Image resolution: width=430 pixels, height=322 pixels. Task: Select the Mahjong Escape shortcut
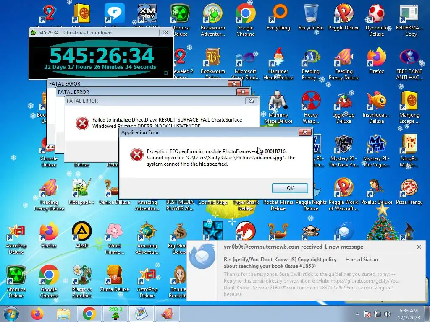click(x=409, y=107)
